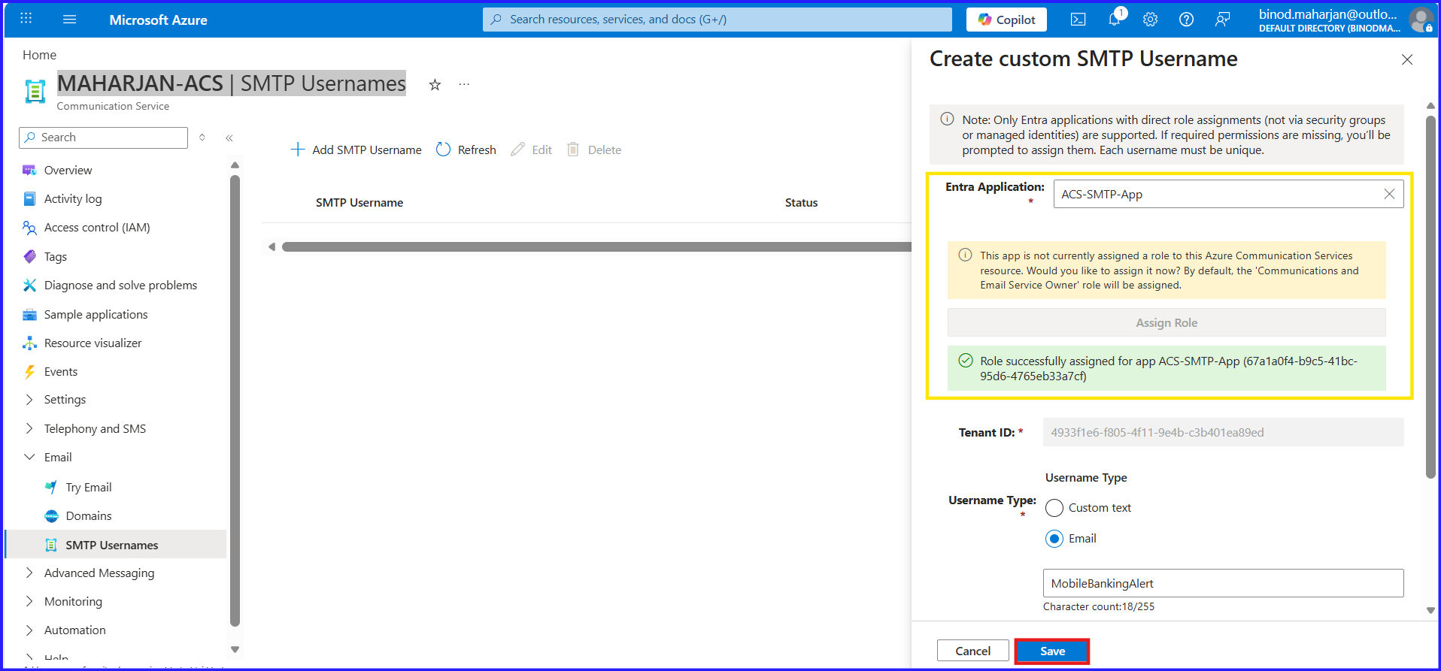Pin MAHARJAN-ACS with the favorite star
This screenshot has width=1441, height=671.
click(x=435, y=85)
